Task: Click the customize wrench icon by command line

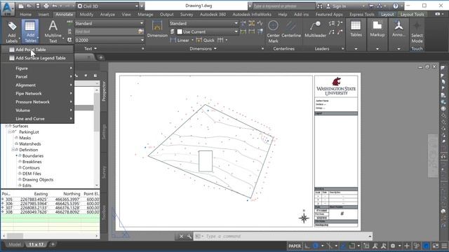Action: pyautogui.click(x=189, y=237)
